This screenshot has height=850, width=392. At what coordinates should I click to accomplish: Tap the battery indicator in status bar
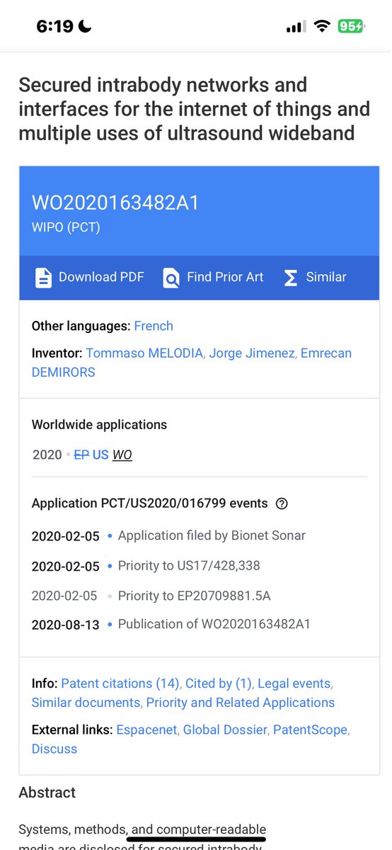(x=350, y=27)
